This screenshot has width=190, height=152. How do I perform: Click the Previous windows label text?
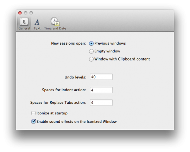point(110,43)
